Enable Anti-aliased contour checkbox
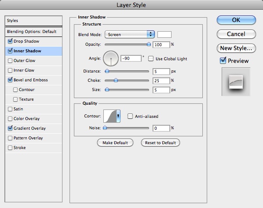Viewport: 263px width, 208px height. (x=130, y=116)
